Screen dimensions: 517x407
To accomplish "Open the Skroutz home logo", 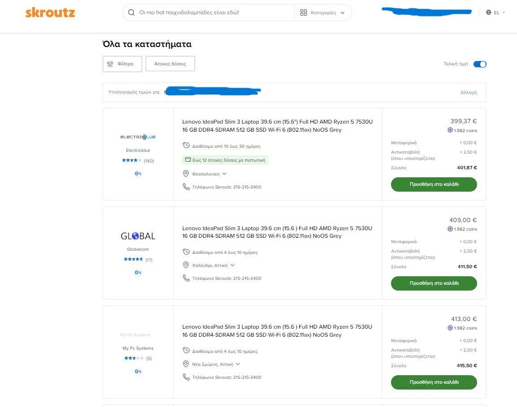I will [50, 13].
